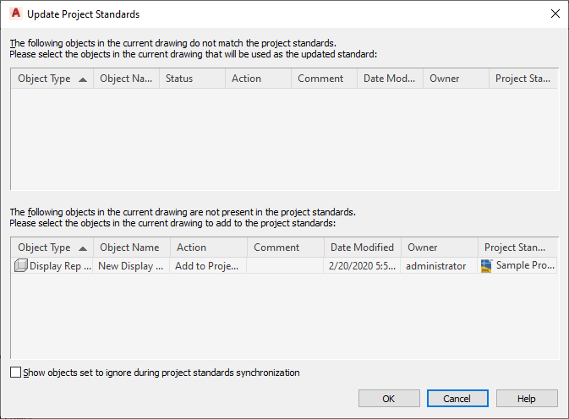Screen dimensions: 569x419
Task: Click sort arrow on upper Object Type column
Action: 82,79
